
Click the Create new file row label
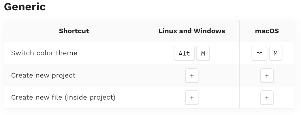63,97
